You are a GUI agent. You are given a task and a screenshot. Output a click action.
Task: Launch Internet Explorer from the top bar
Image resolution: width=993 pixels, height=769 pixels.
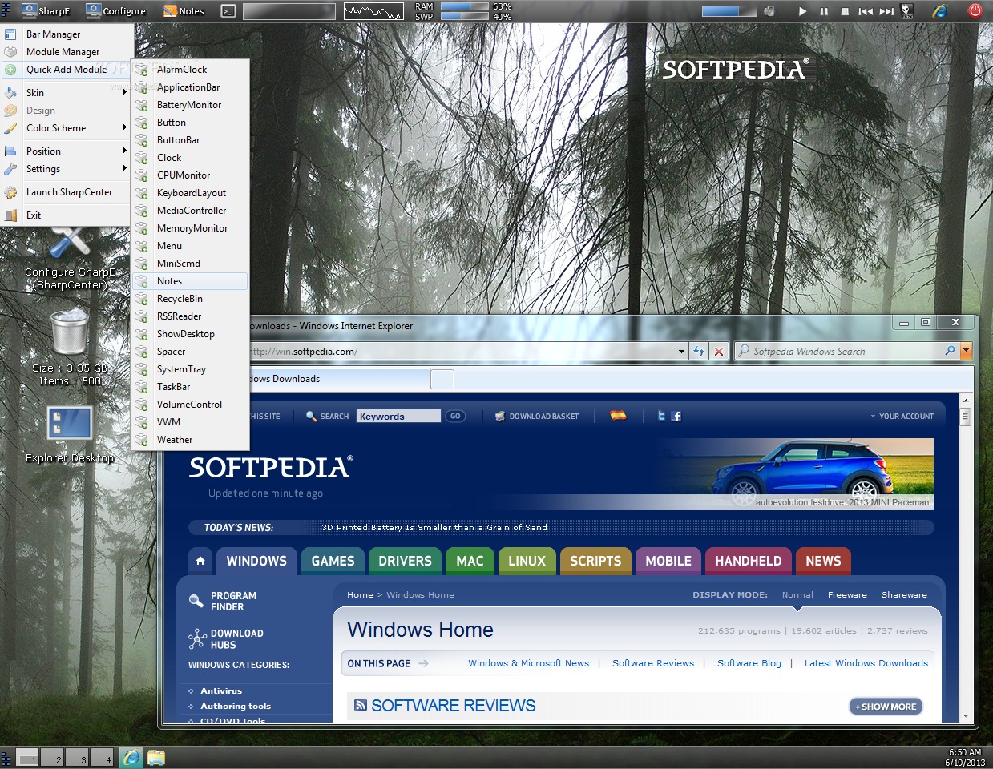click(939, 10)
